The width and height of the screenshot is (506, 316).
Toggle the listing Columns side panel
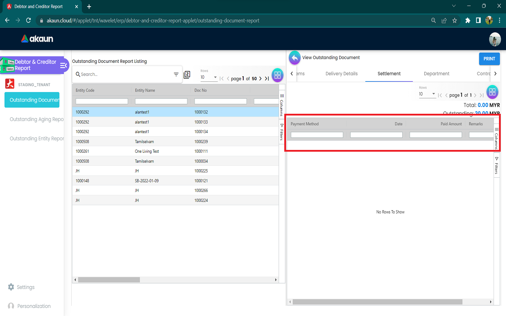pyautogui.click(x=282, y=105)
